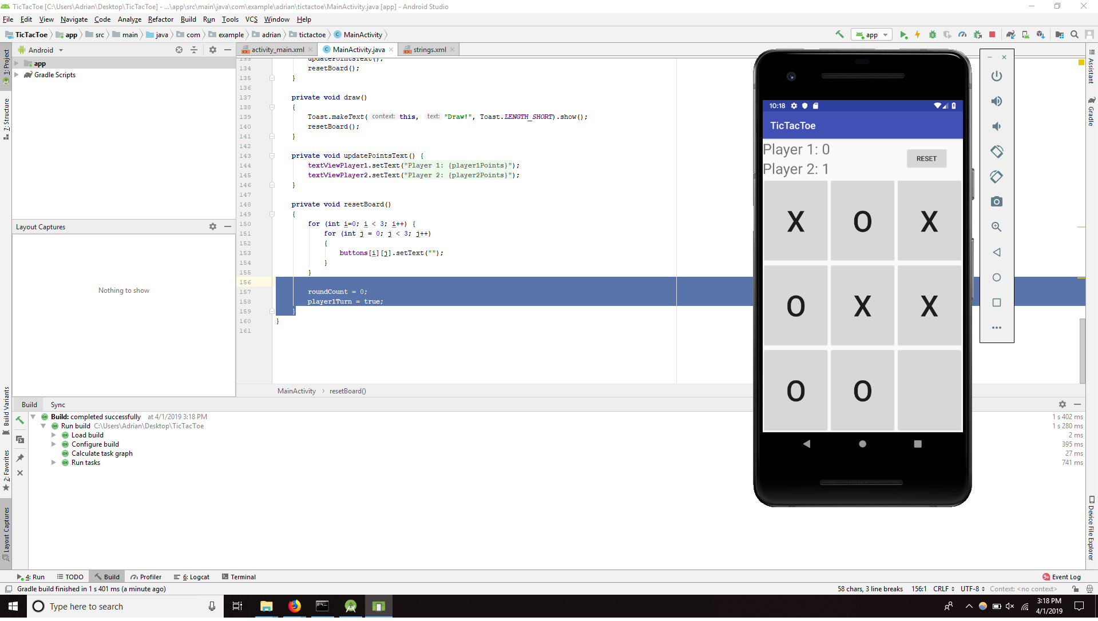Expand the Run tasks build entry
Screen dimensions: 1098x621
(x=54, y=463)
